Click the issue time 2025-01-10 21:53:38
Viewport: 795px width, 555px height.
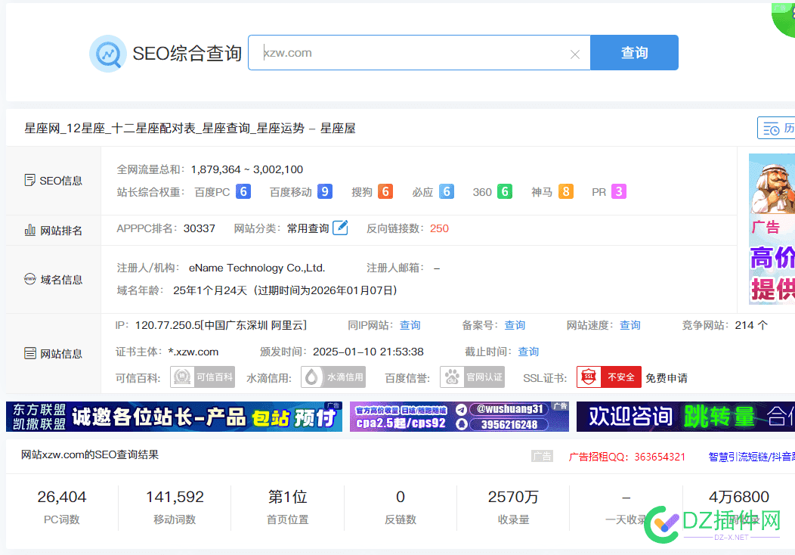tap(368, 352)
